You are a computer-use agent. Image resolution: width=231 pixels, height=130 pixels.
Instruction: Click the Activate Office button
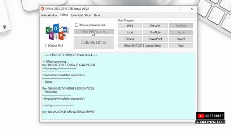coord(94,43)
